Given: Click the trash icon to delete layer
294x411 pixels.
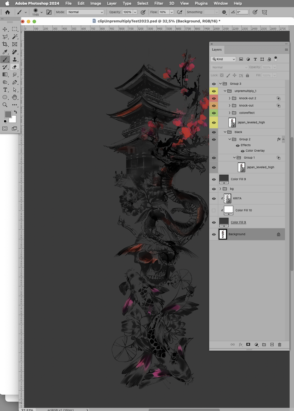Looking at the screenshot, I should click(279, 345).
